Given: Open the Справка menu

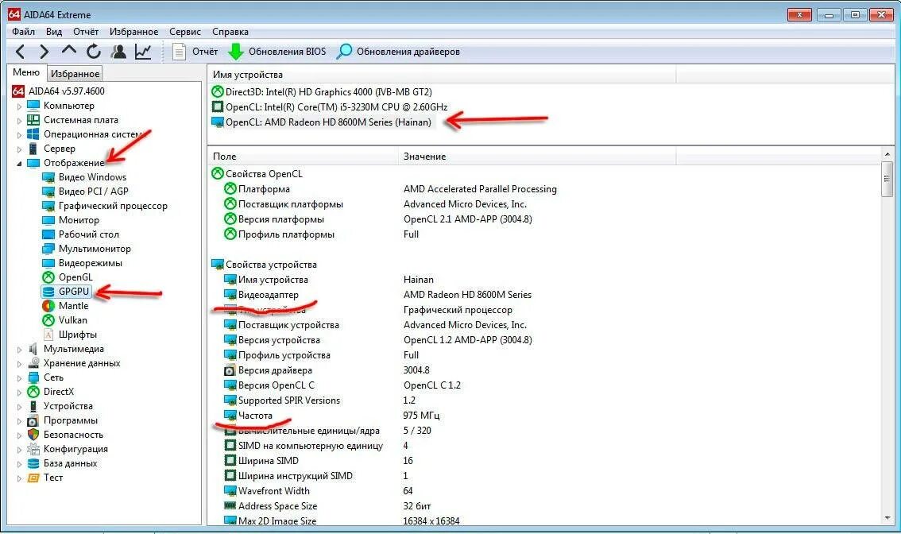Looking at the screenshot, I should 230,32.
